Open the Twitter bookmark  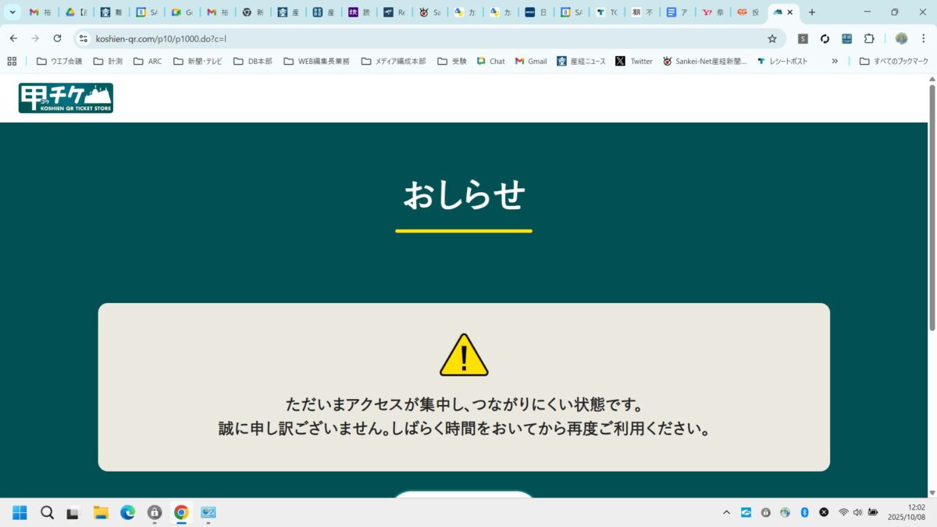tap(633, 61)
